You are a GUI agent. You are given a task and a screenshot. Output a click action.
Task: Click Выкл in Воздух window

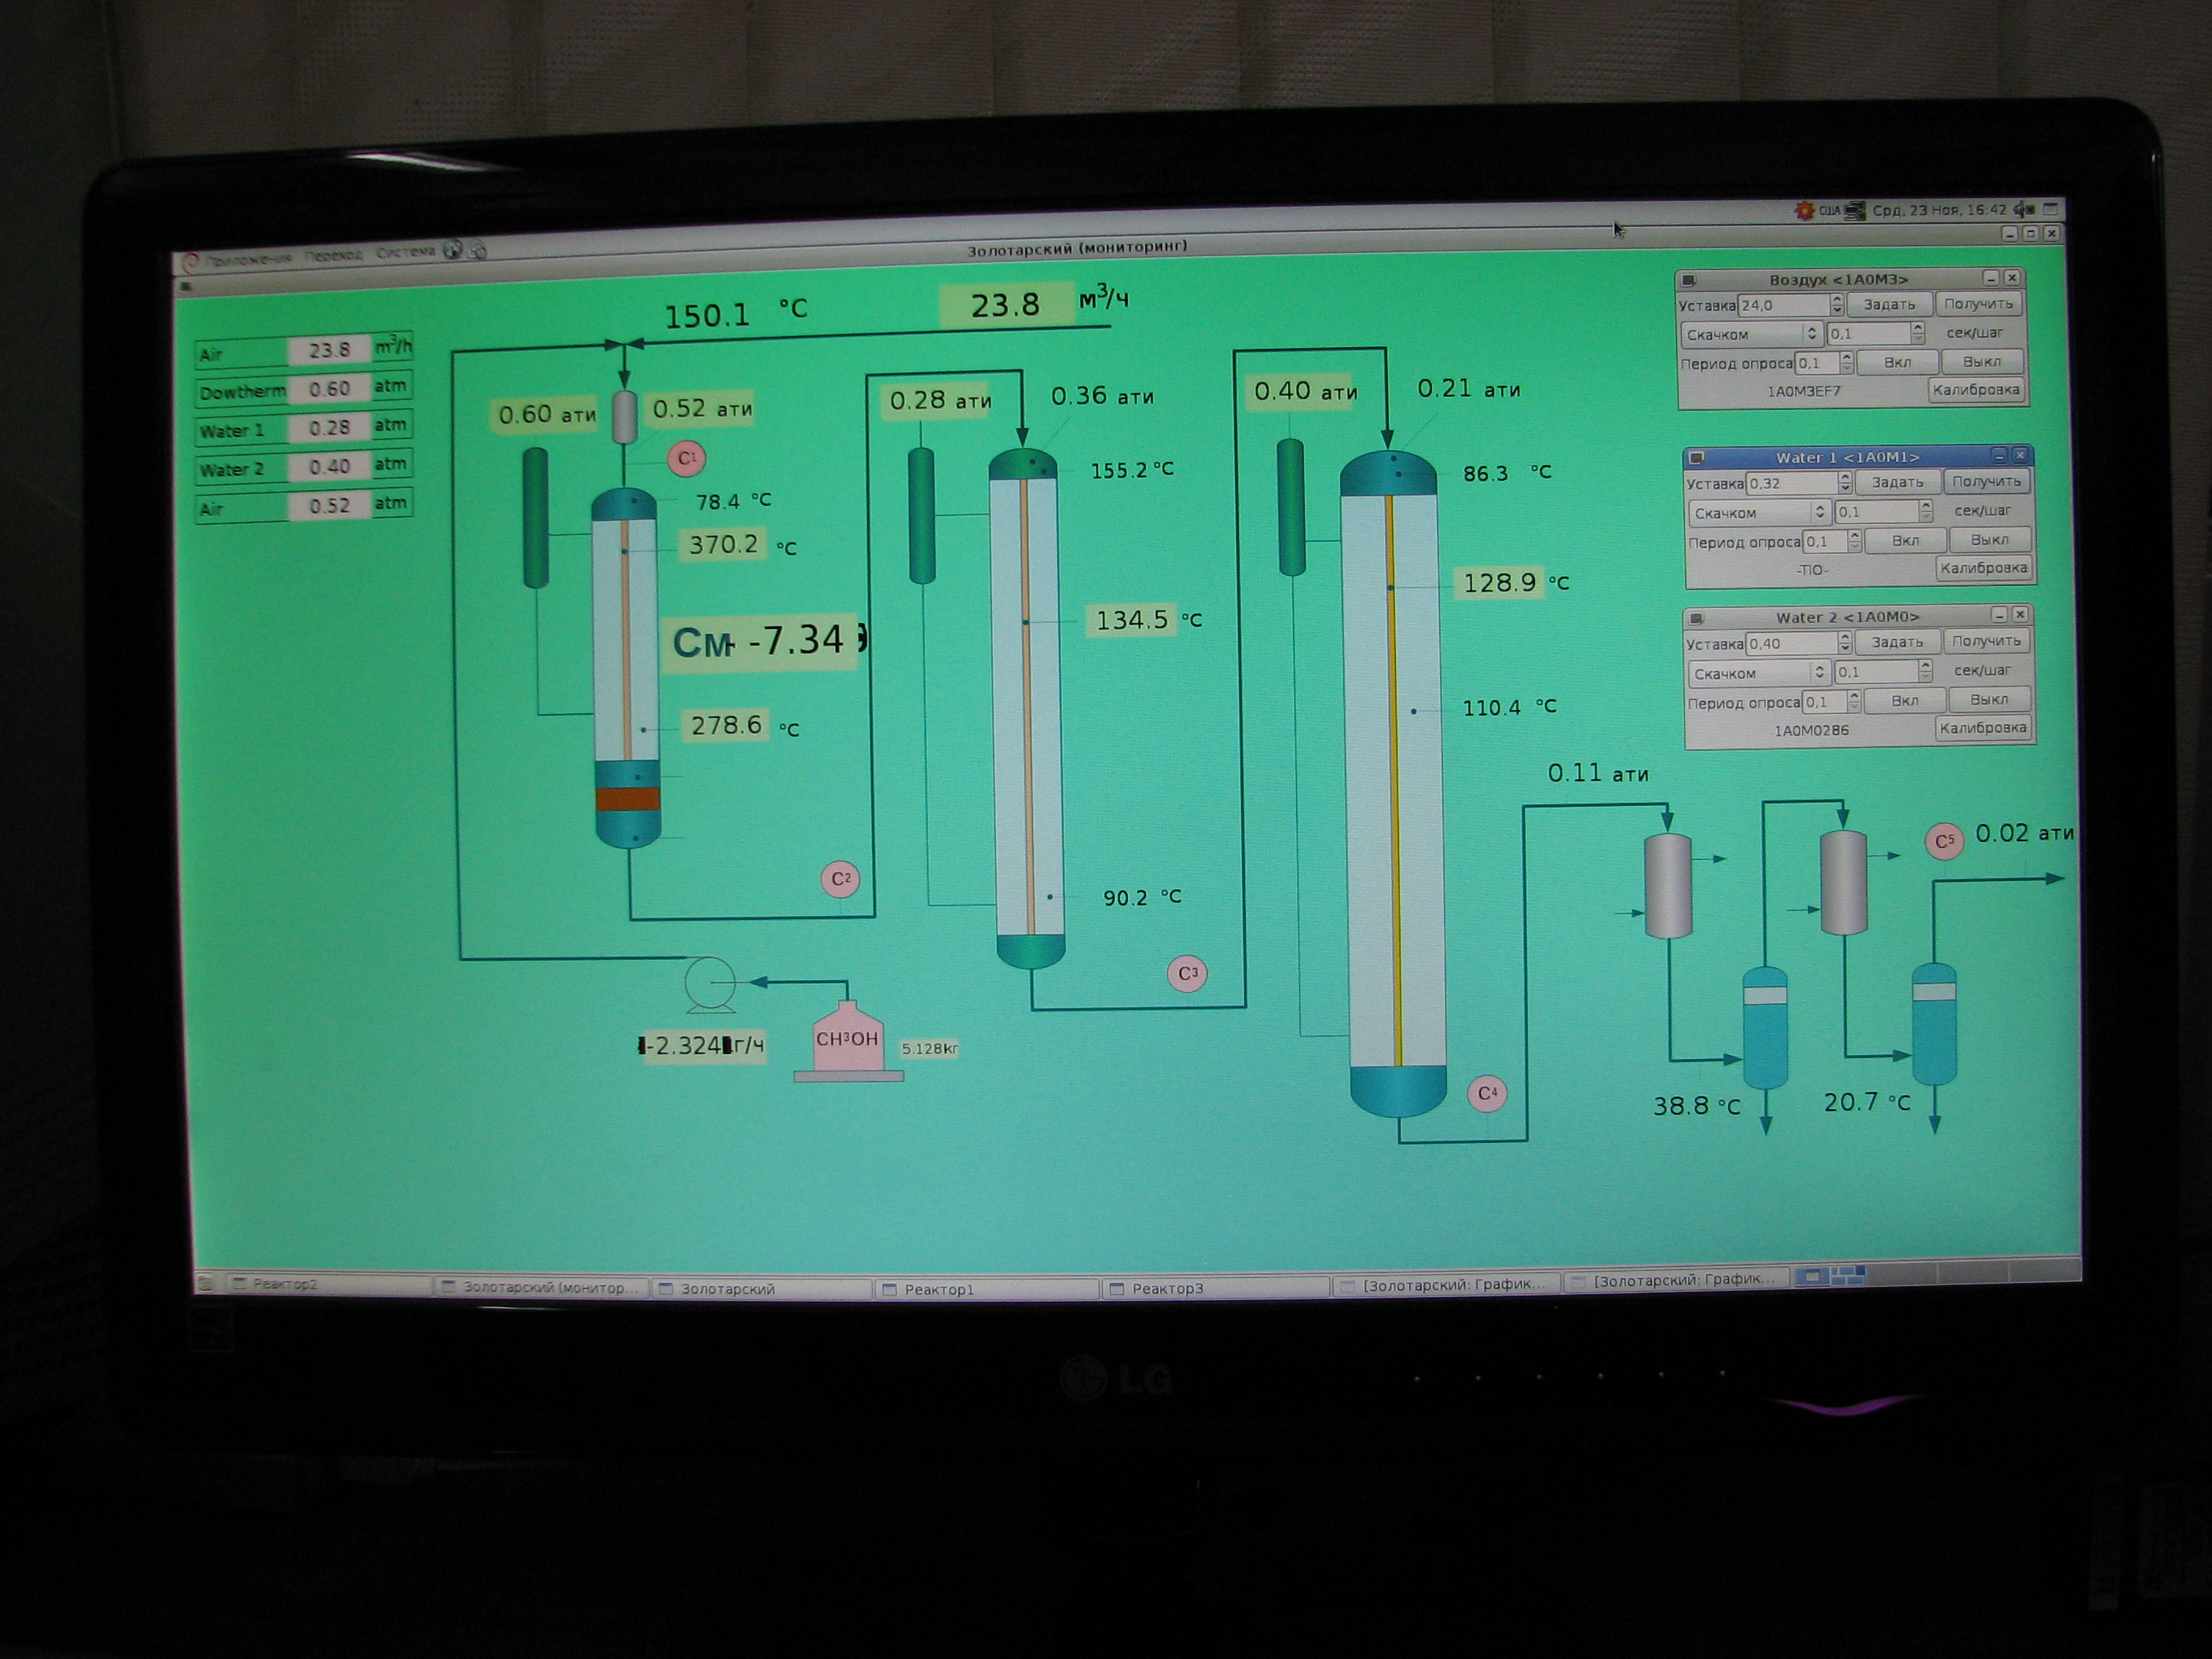[x=1981, y=362]
